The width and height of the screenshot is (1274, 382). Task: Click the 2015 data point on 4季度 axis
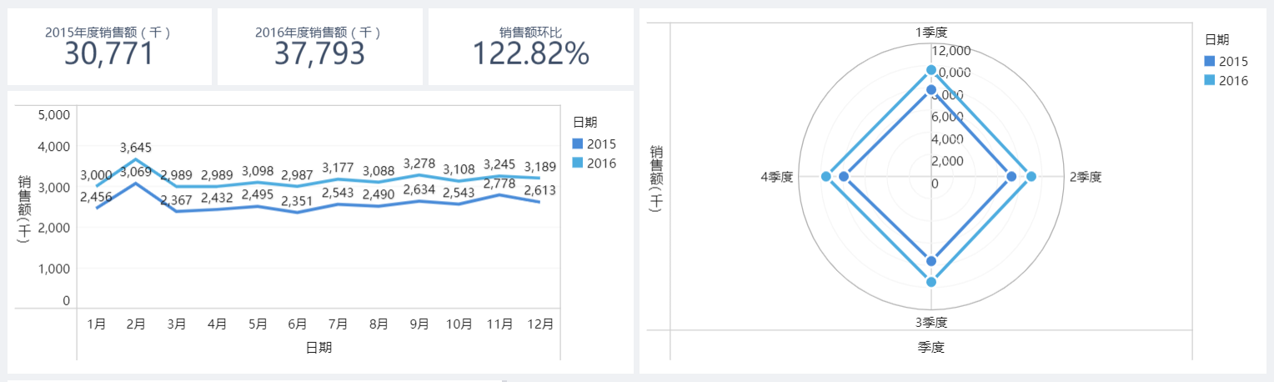(x=844, y=177)
